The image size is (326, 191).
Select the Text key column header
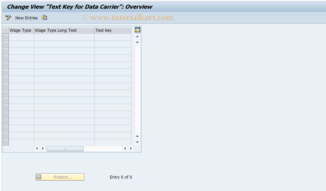(x=113, y=30)
